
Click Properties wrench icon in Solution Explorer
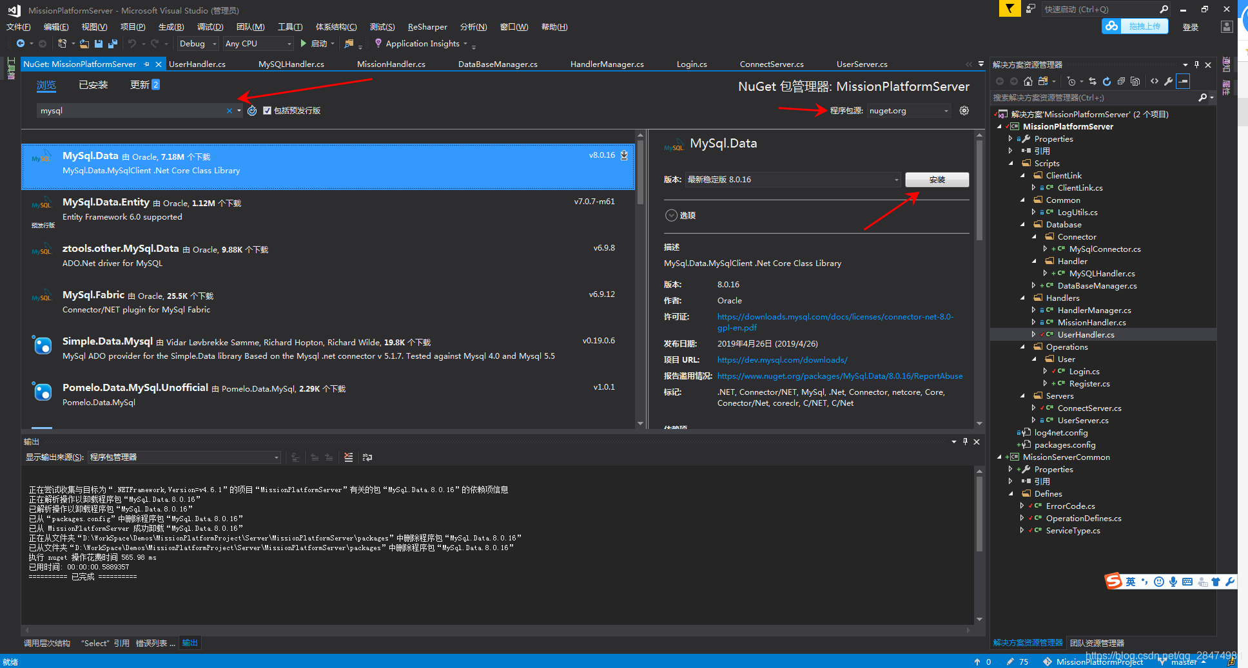(x=1168, y=81)
